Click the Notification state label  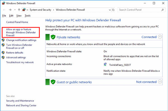click(56, 71)
